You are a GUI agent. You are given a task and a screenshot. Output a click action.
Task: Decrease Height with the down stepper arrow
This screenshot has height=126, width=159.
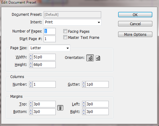31,66
